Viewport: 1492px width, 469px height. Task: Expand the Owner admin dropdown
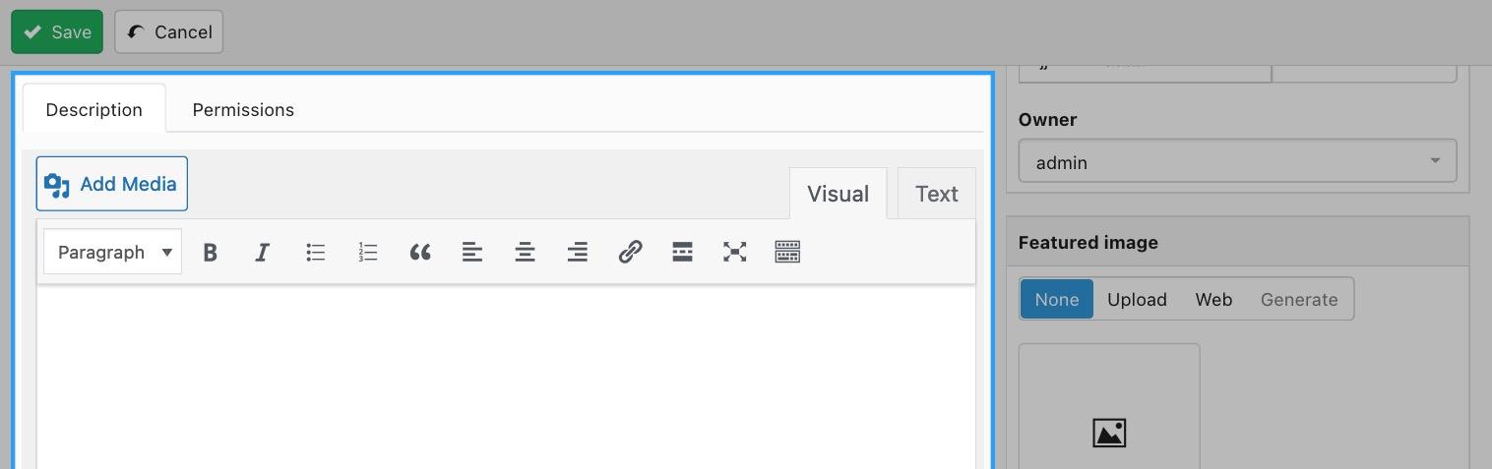[x=1237, y=161]
